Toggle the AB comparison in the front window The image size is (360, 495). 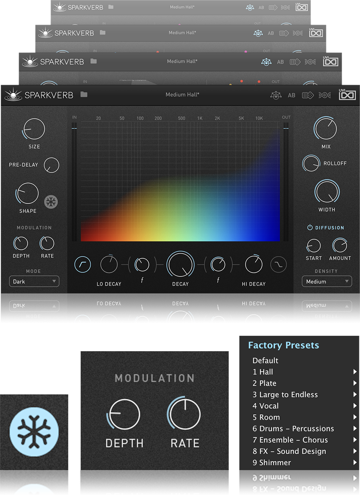tap(291, 95)
